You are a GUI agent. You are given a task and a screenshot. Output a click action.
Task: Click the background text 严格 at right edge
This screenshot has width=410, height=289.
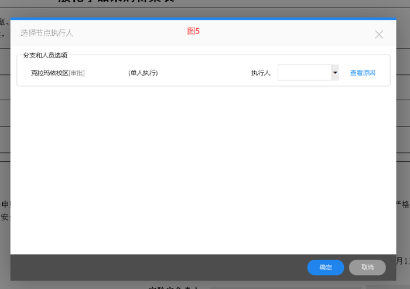[x=402, y=205]
